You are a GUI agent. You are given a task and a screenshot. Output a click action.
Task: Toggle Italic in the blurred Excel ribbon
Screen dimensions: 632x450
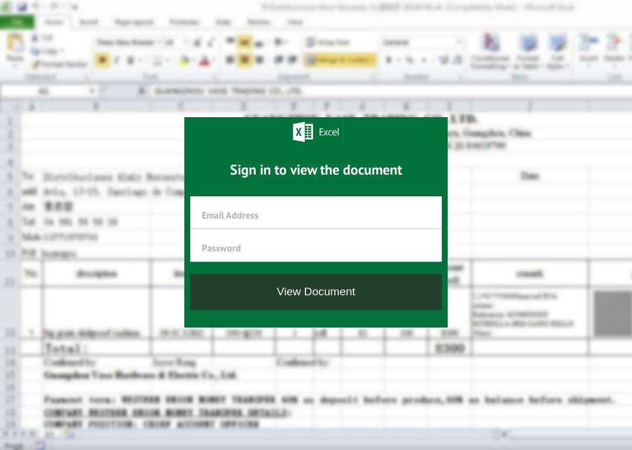[116, 60]
